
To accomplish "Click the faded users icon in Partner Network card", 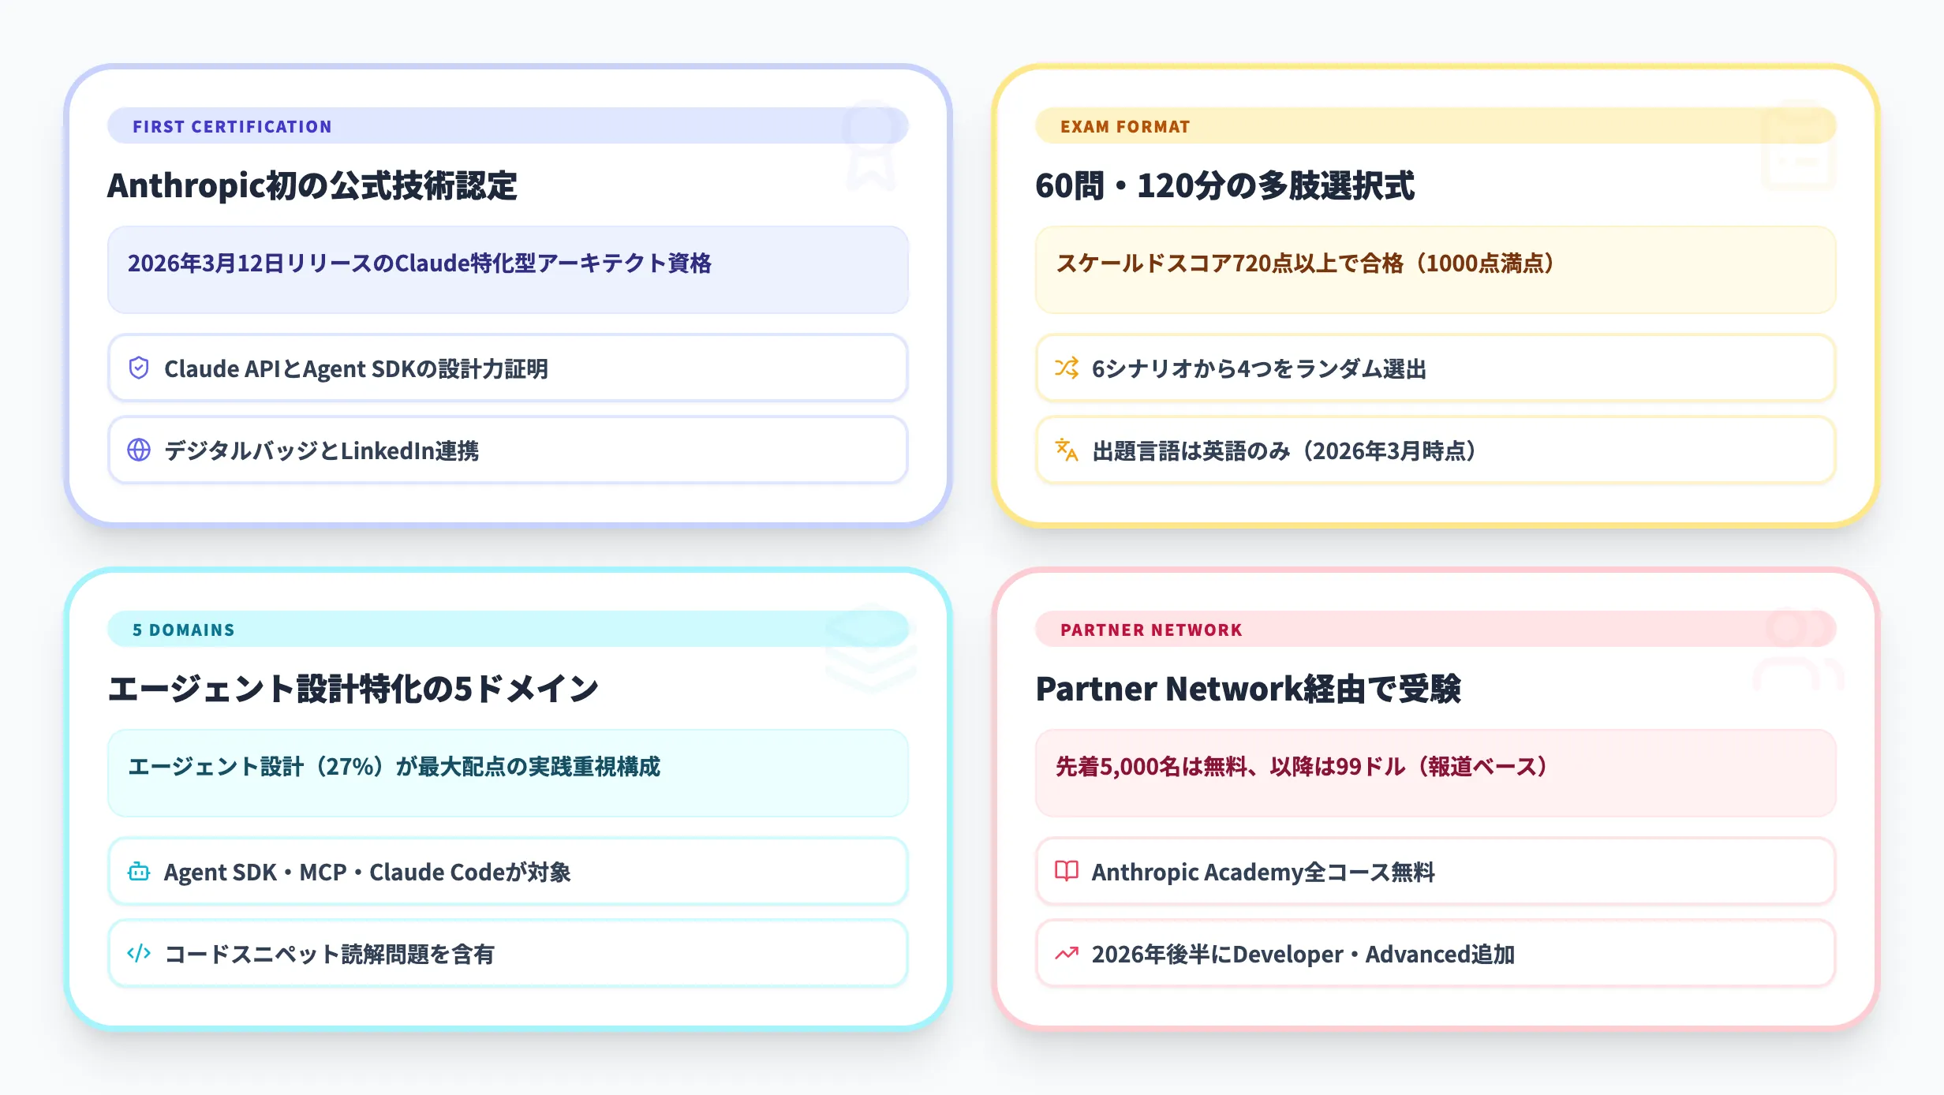I will [x=1799, y=650].
